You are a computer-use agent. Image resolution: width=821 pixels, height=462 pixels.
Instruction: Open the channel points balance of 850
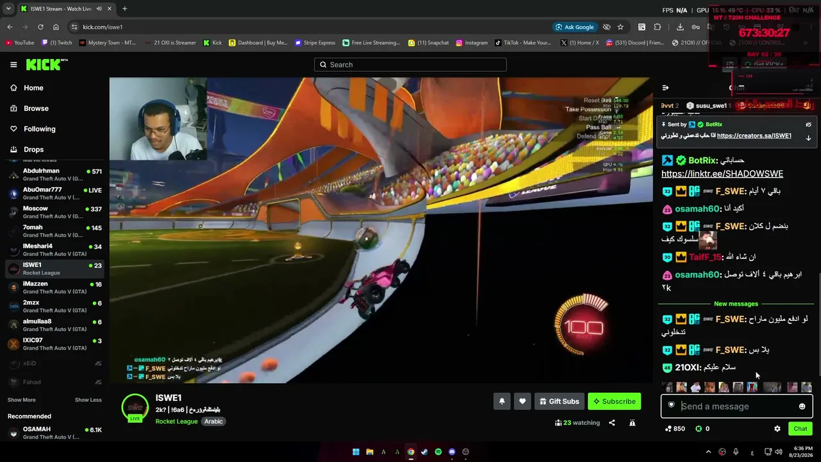tap(675, 429)
